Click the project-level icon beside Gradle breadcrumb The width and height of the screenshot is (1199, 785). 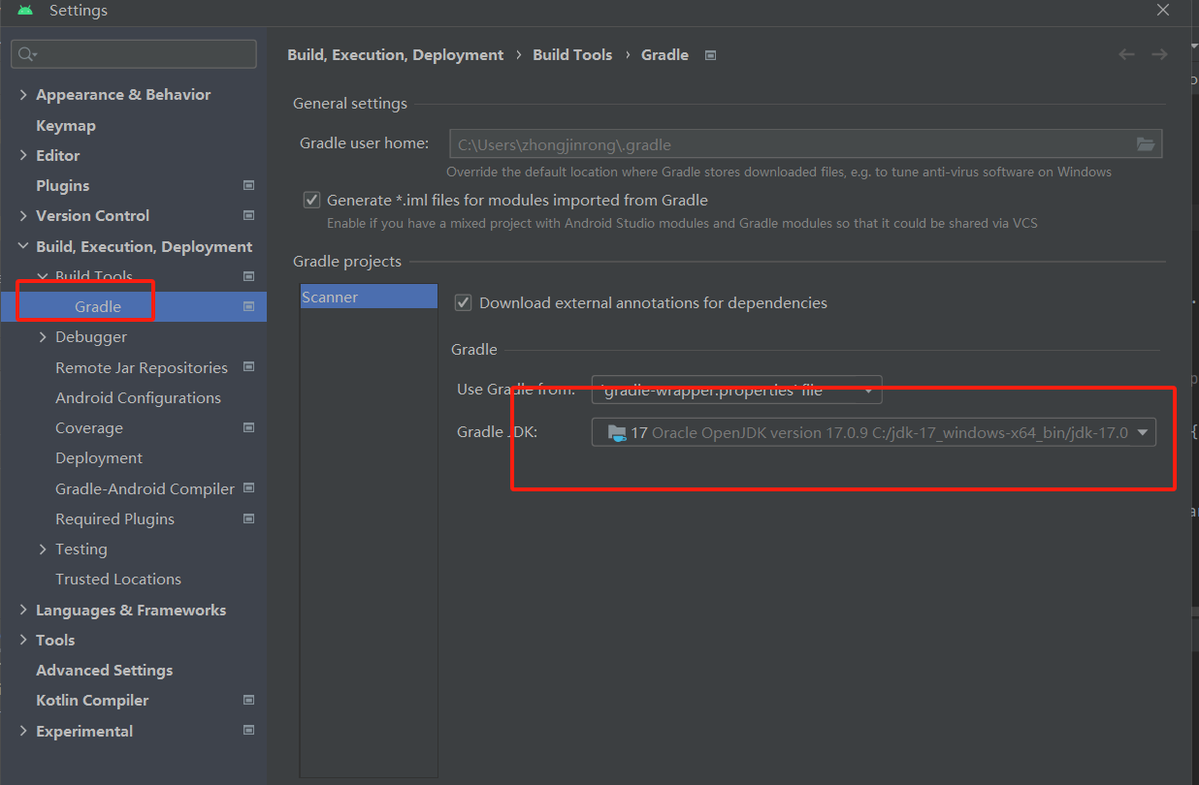click(710, 55)
